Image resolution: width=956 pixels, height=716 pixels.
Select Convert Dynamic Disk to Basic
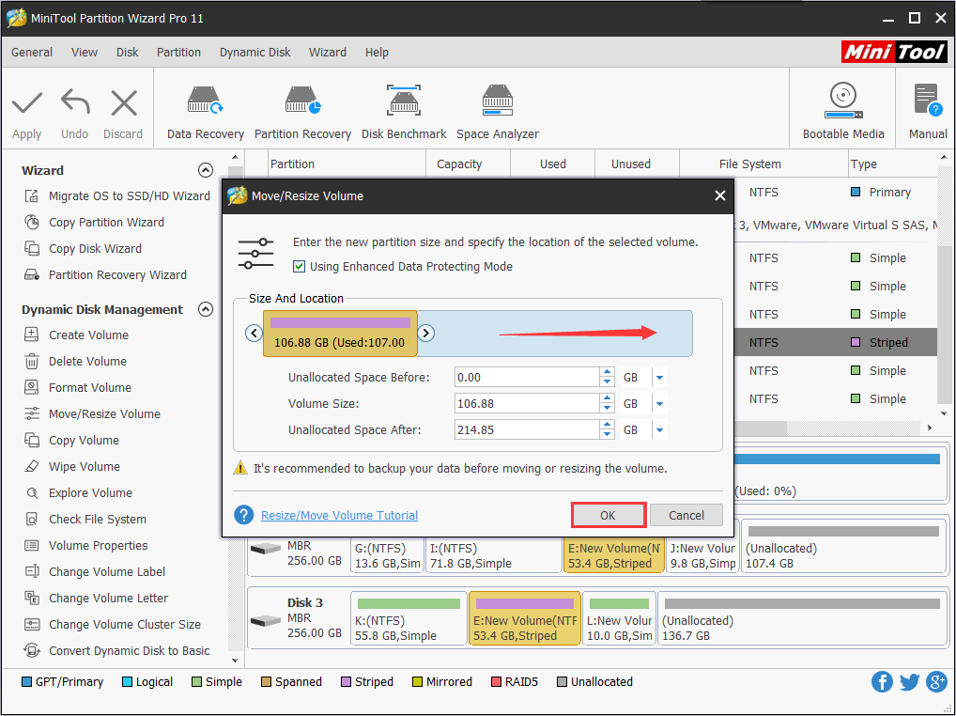[116, 650]
